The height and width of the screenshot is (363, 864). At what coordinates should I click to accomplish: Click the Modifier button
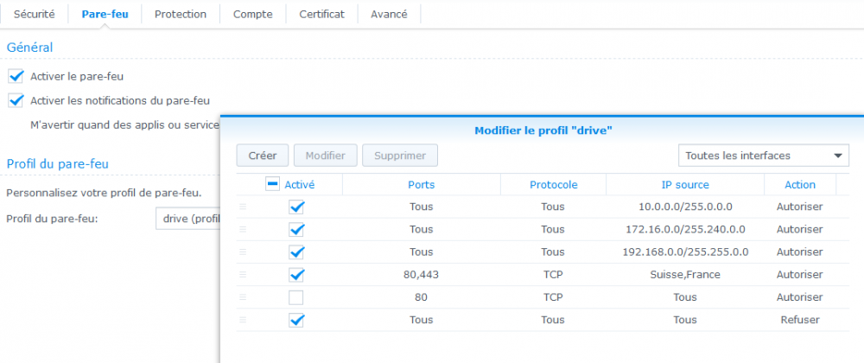326,156
